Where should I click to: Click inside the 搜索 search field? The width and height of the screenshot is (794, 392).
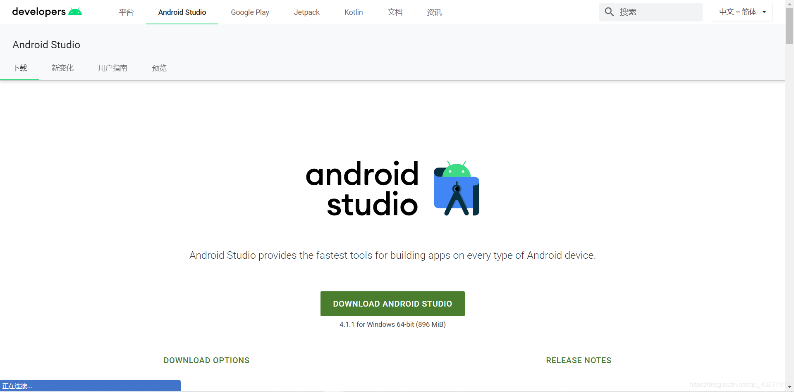pyautogui.click(x=651, y=12)
